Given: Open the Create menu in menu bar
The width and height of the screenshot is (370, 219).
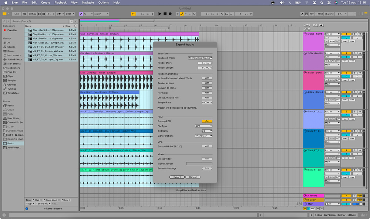Looking at the screenshot, I should click(46, 3).
